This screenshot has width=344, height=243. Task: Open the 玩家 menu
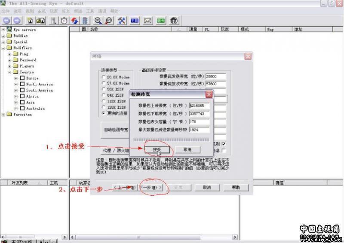click(x=54, y=11)
